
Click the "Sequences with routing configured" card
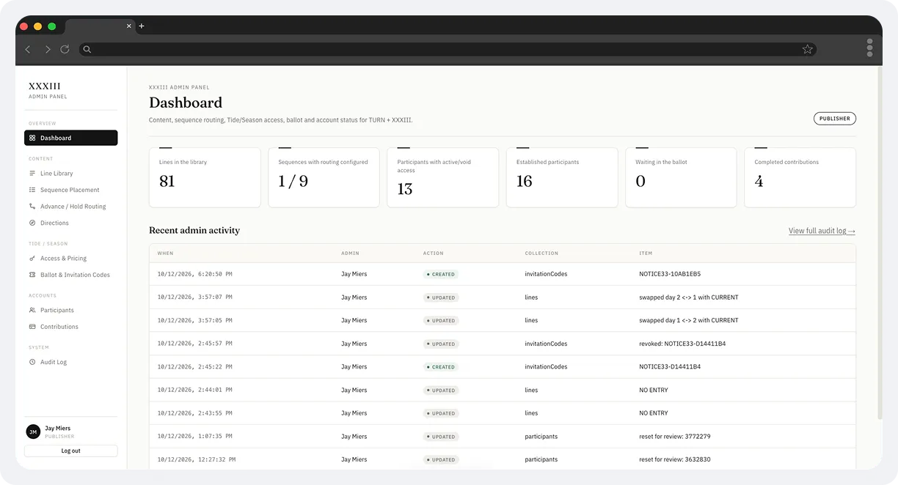click(x=324, y=177)
